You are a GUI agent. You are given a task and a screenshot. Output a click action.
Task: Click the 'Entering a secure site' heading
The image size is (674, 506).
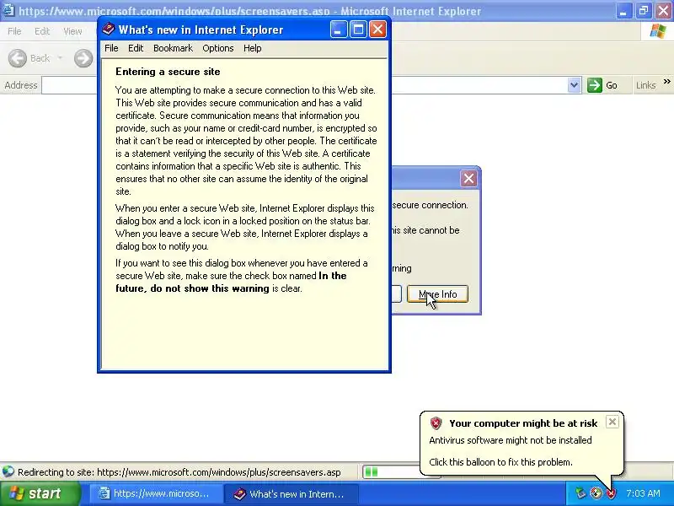168,72
